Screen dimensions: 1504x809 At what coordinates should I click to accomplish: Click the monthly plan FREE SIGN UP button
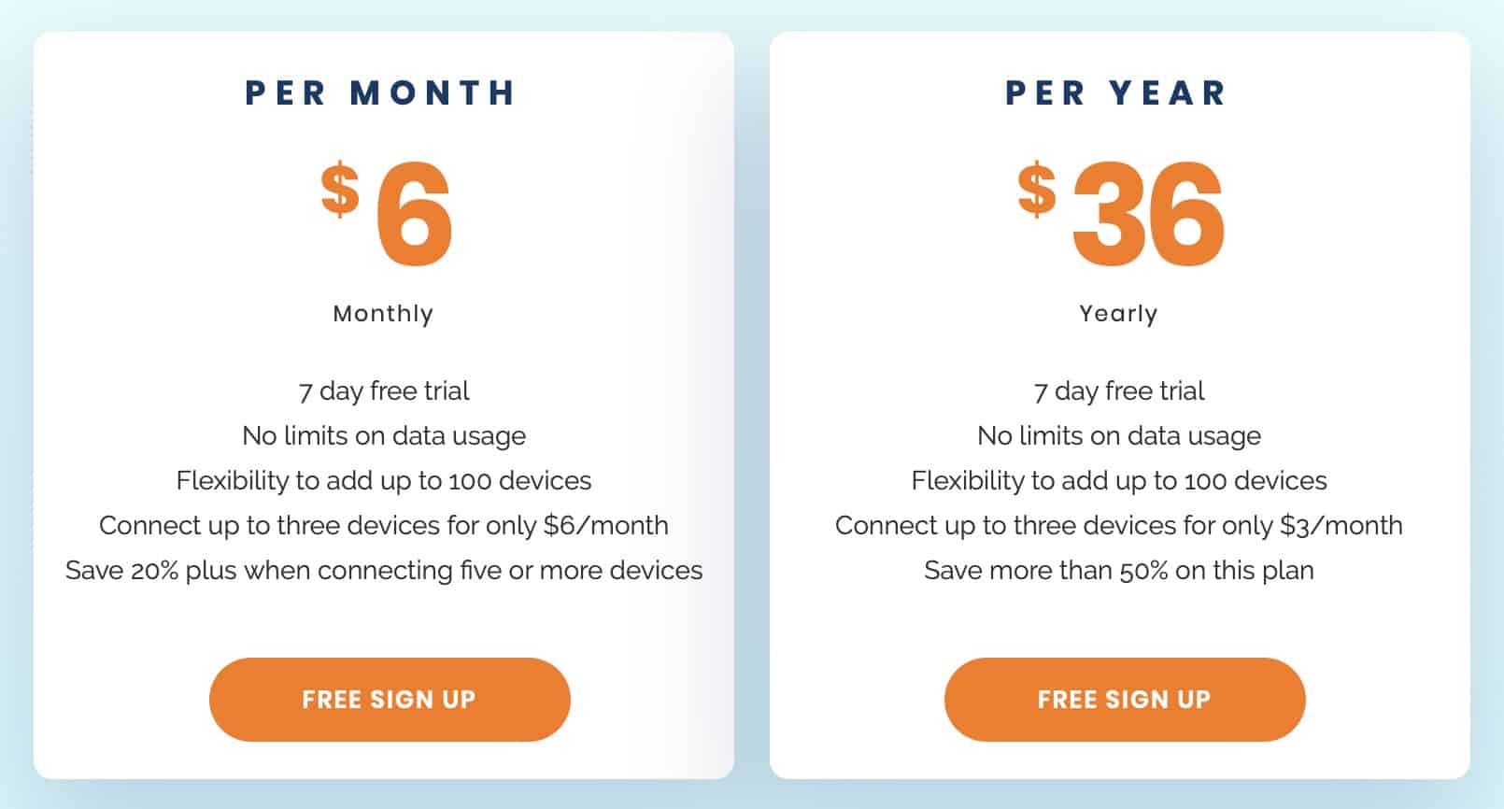tap(390, 700)
